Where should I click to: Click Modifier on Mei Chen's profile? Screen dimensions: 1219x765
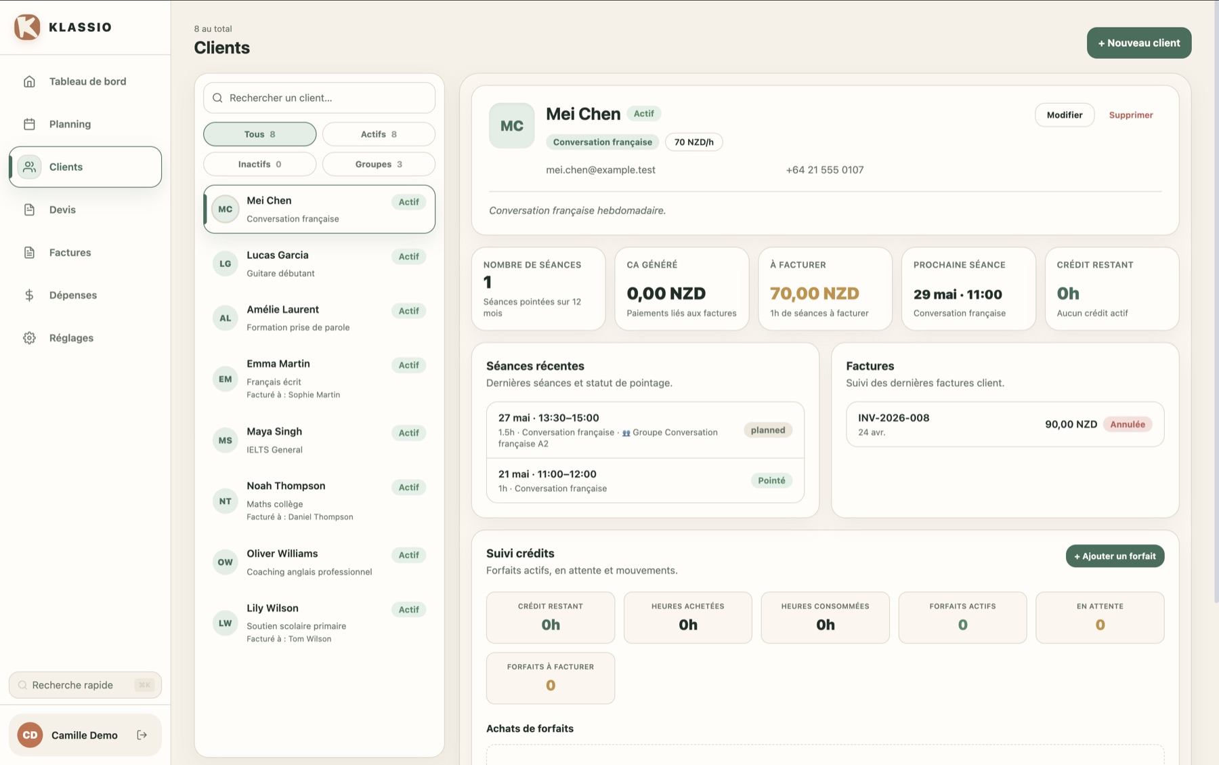pyautogui.click(x=1064, y=115)
